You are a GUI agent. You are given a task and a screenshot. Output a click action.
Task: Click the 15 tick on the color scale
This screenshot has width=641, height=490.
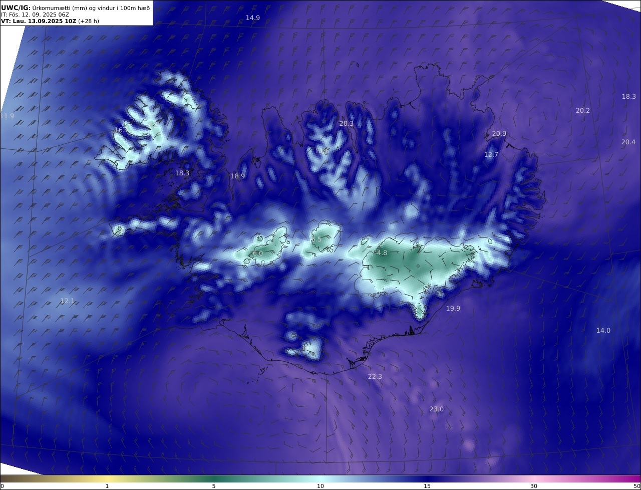(427, 486)
